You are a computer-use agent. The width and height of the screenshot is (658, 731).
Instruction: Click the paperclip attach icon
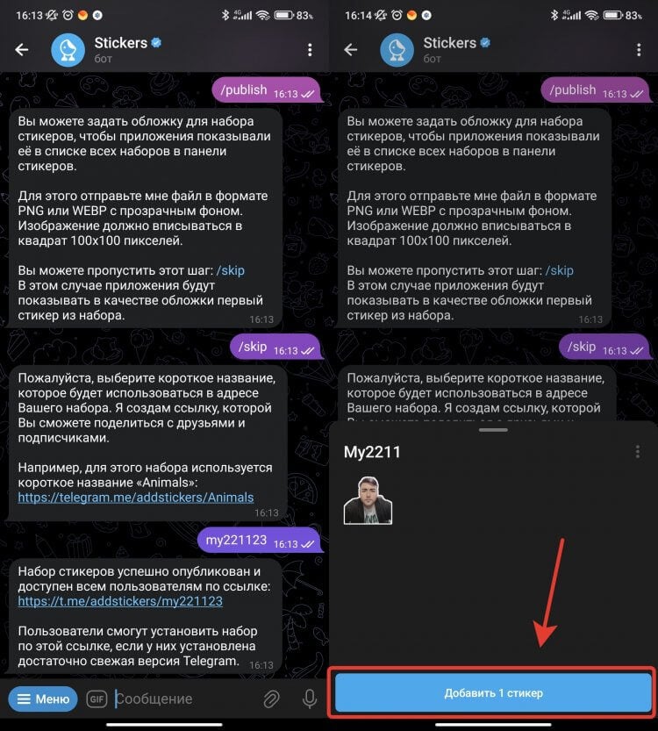[x=272, y=699]
